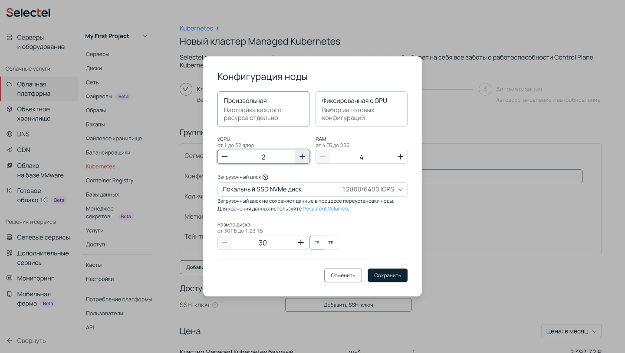This screenshot has width=625, height=353.
Task: Collapse sidebar with Свернуть arrow
Action: coord(26,340)
